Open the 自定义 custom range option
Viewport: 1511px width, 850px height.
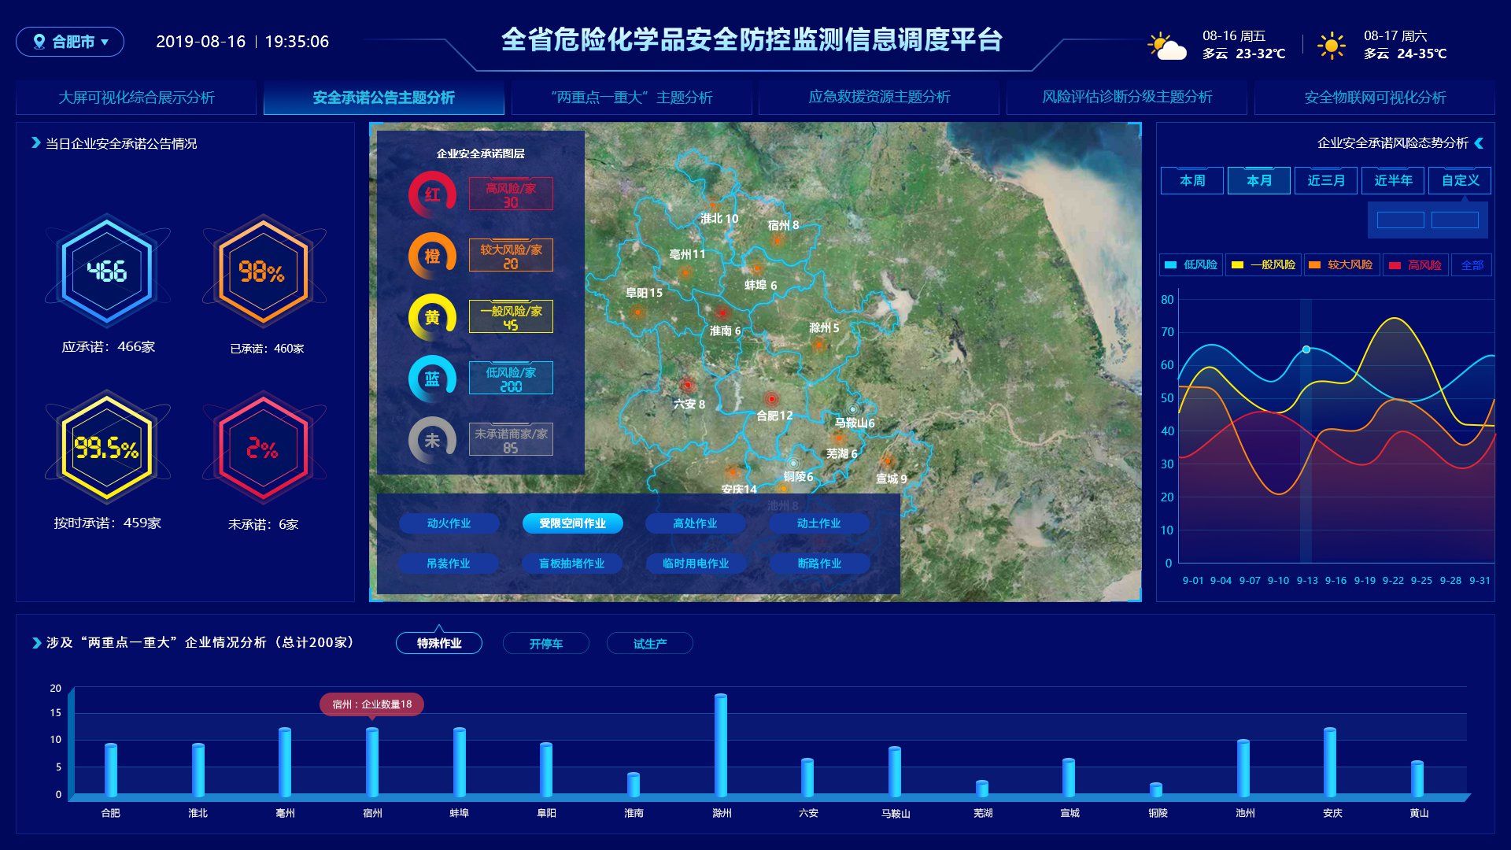click(1460, 180)
